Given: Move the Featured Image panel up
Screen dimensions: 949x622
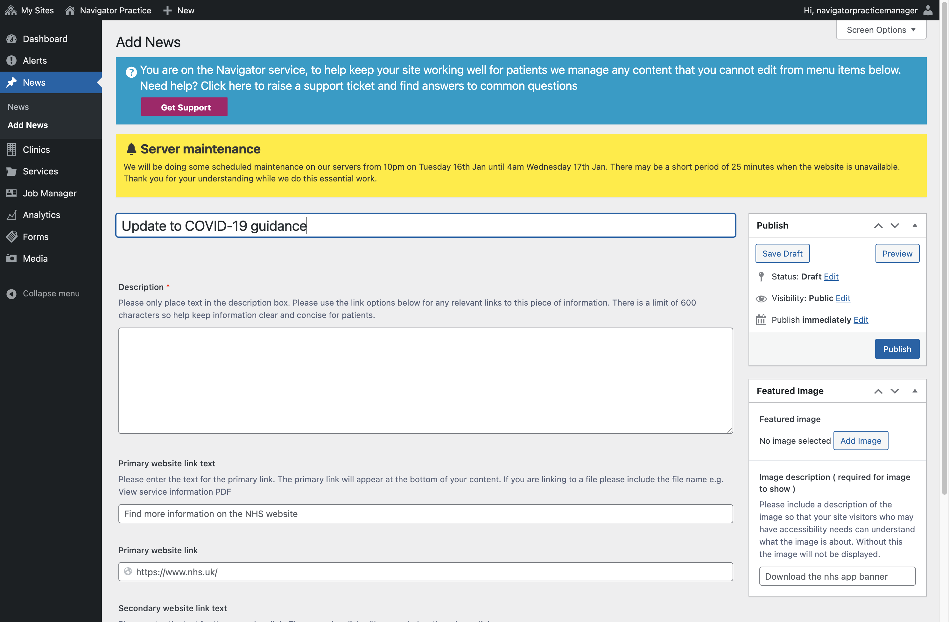Looking at the screenshot, I should (878, 391).
